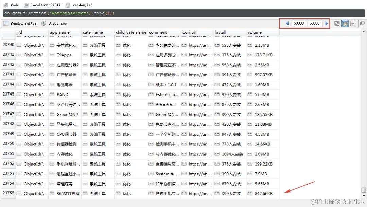Select the 清理病毒 app_name cell
Screen dimensions: 367x207
[65, 184]
